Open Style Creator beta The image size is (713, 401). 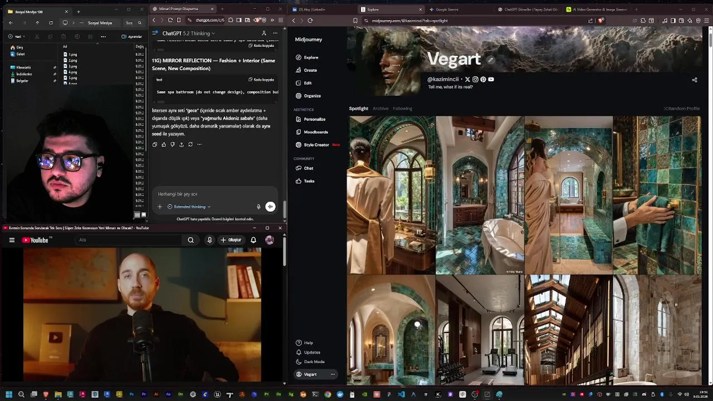318,145
